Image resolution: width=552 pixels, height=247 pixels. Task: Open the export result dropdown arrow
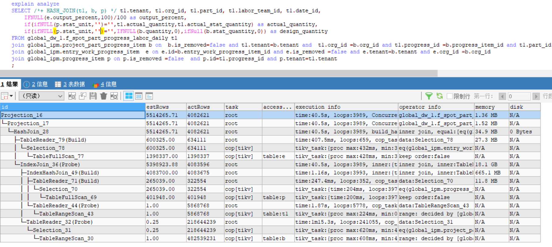pyautogui.click(x=11, y=96)
